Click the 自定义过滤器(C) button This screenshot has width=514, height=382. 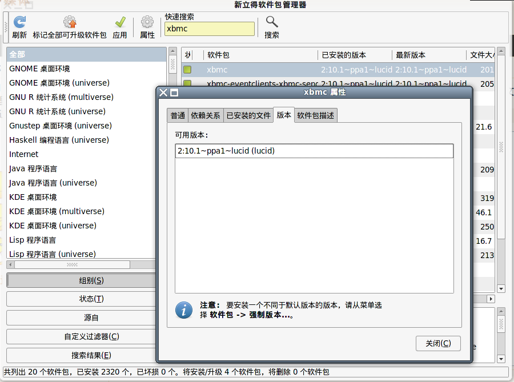81,336
